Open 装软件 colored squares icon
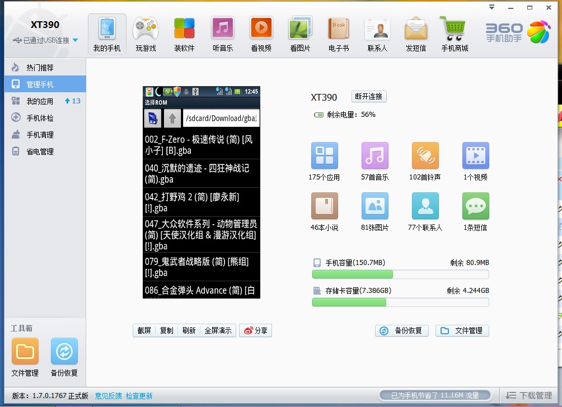This screenshot has height=407, width=562. coord(184,34)
